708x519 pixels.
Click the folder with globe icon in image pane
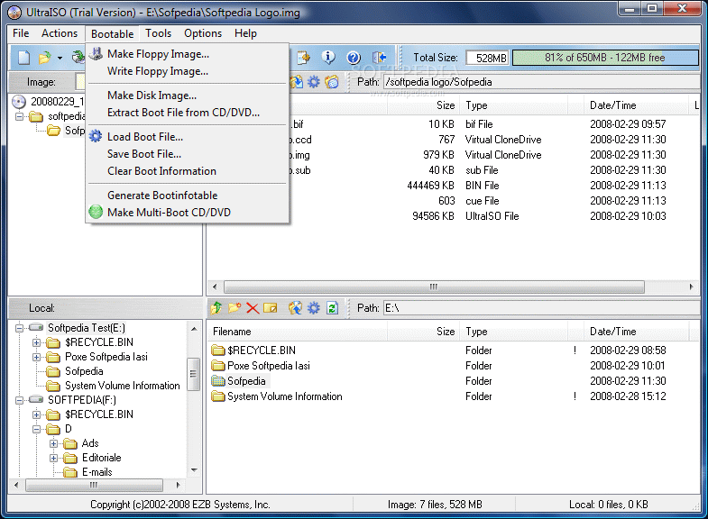click(x=331, y=82)
